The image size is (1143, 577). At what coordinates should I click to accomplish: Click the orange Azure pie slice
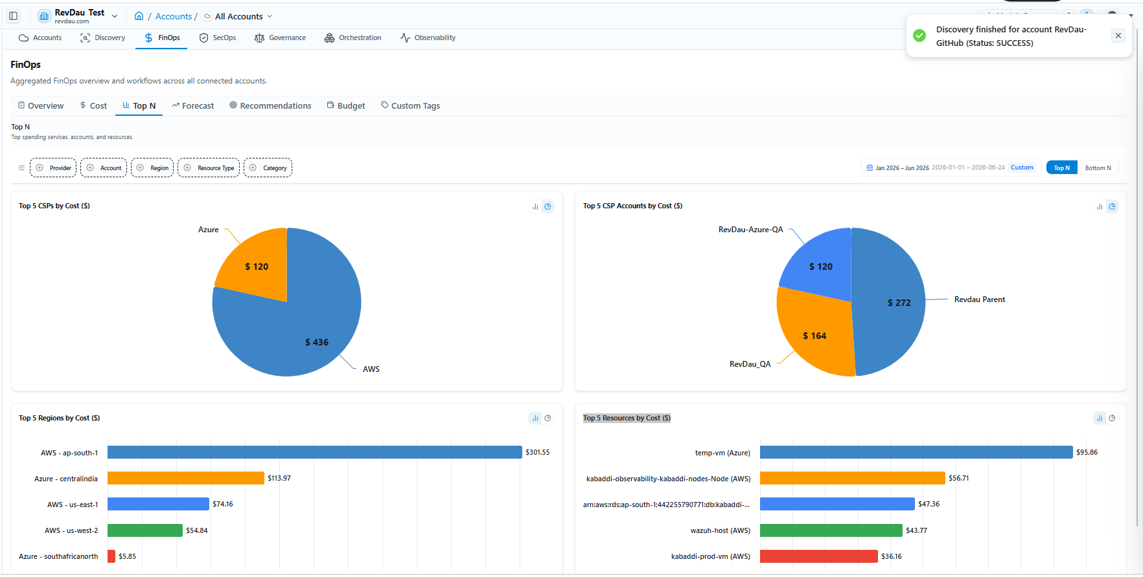click(x=256, y=267)
